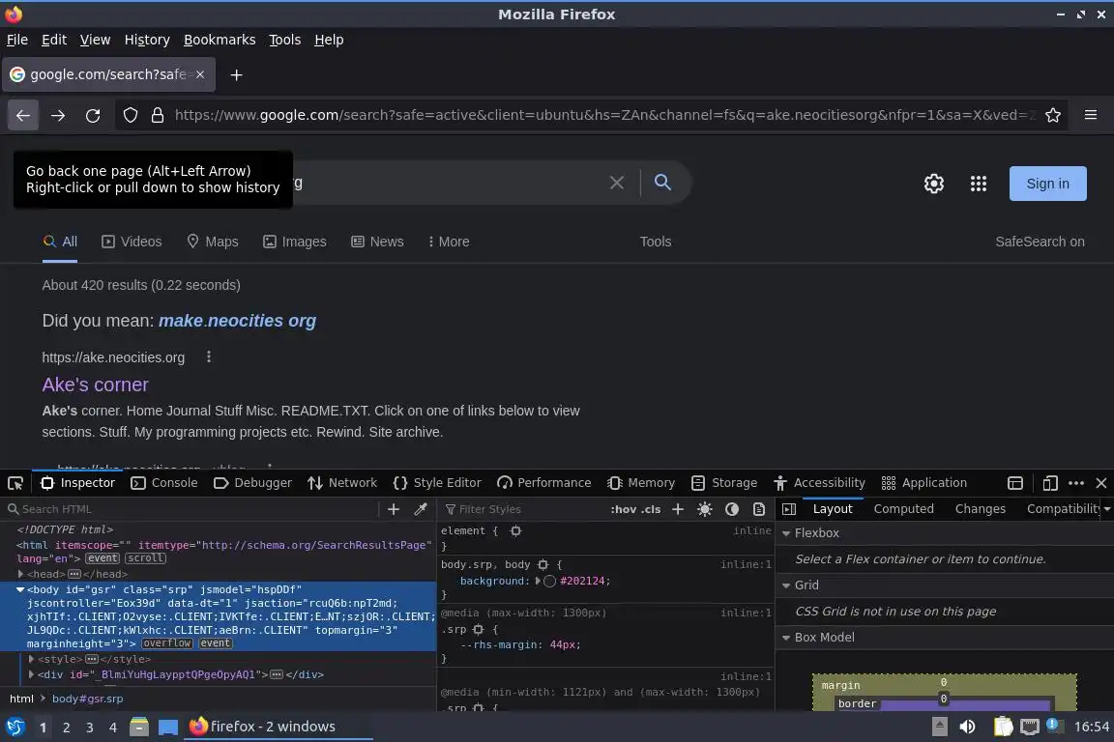Switch to the Debugger panel
The image size is (1114, 742).
pos(252,483)
